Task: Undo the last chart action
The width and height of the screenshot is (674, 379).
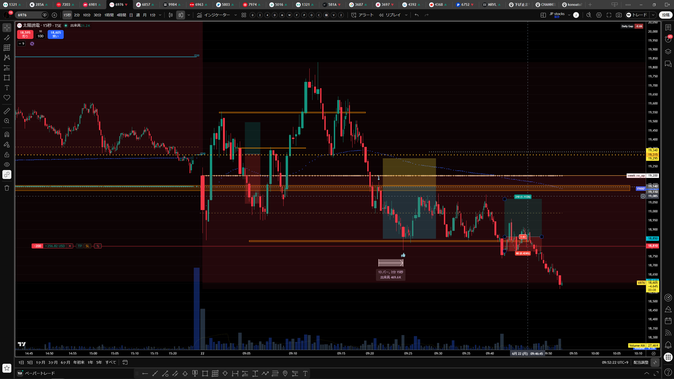Action: [x=417, y=15]
